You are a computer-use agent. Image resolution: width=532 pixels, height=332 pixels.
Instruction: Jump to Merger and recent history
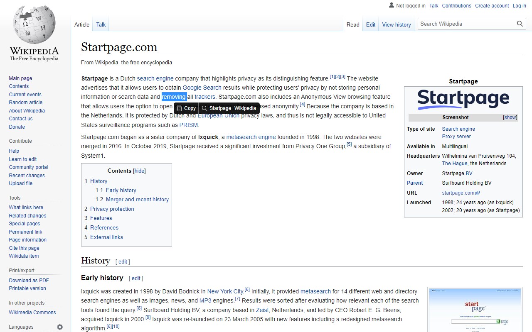click(137, 200)
